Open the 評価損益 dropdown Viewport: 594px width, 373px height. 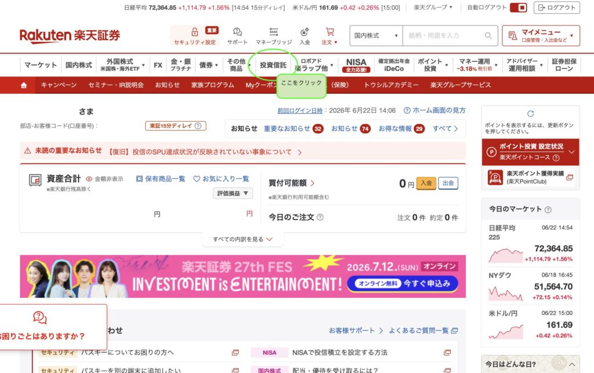click(x=233, y=193)
